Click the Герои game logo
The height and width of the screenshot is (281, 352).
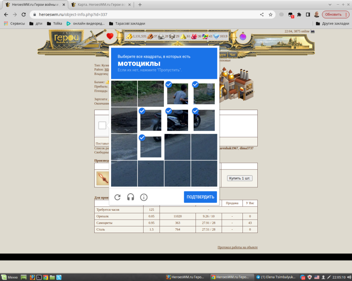[66, 39]
